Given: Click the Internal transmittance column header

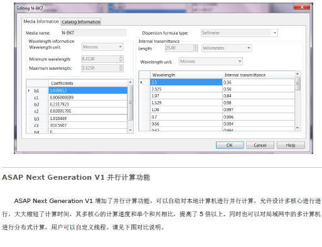Looking at the screenshot, I should tap(259, 75).
